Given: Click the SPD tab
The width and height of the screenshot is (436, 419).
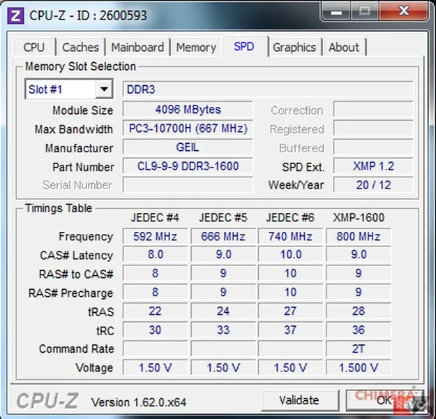Looking at the screenshot, I should tap(244, 46).
